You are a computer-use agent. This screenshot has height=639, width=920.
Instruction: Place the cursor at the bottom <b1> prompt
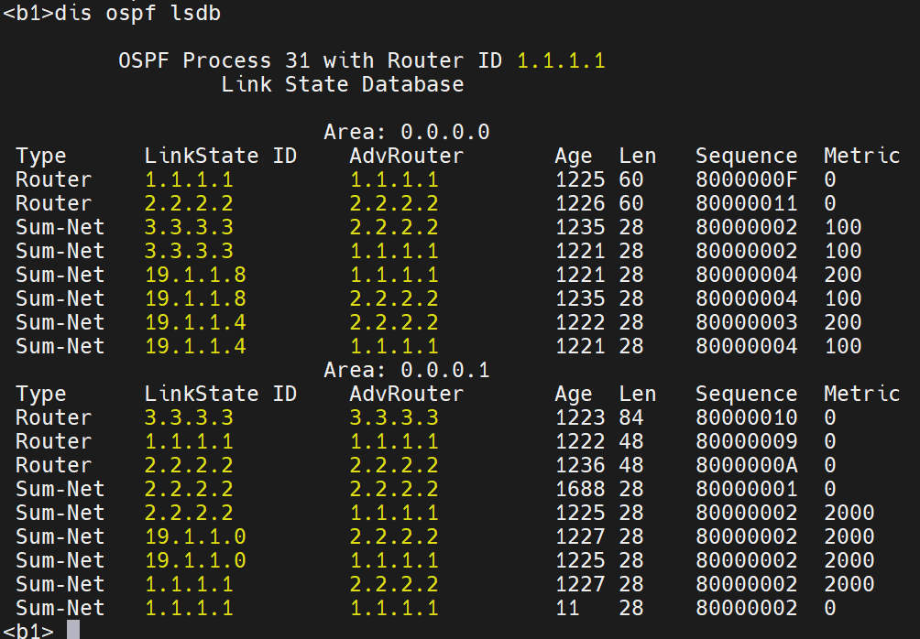coord(73,630)
